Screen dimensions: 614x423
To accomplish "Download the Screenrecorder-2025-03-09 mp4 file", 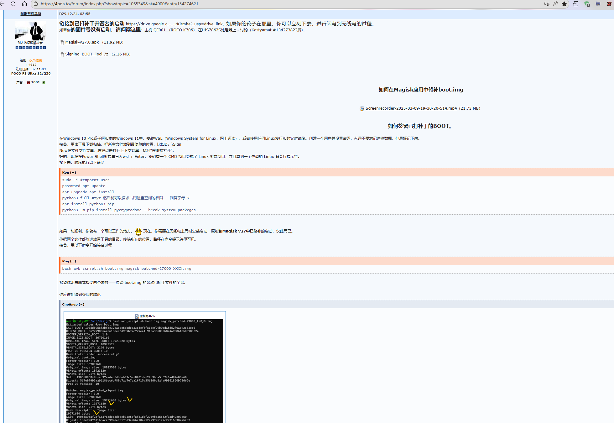I will point(411,108).
